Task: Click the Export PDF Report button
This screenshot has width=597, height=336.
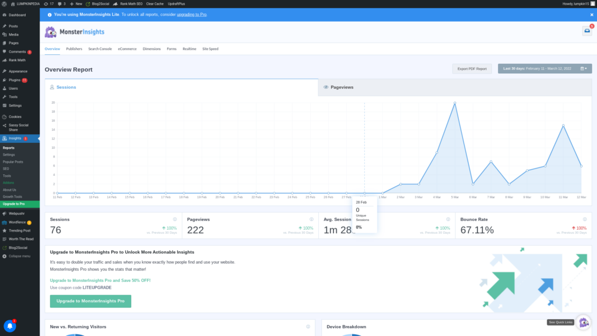Action: 472,69
